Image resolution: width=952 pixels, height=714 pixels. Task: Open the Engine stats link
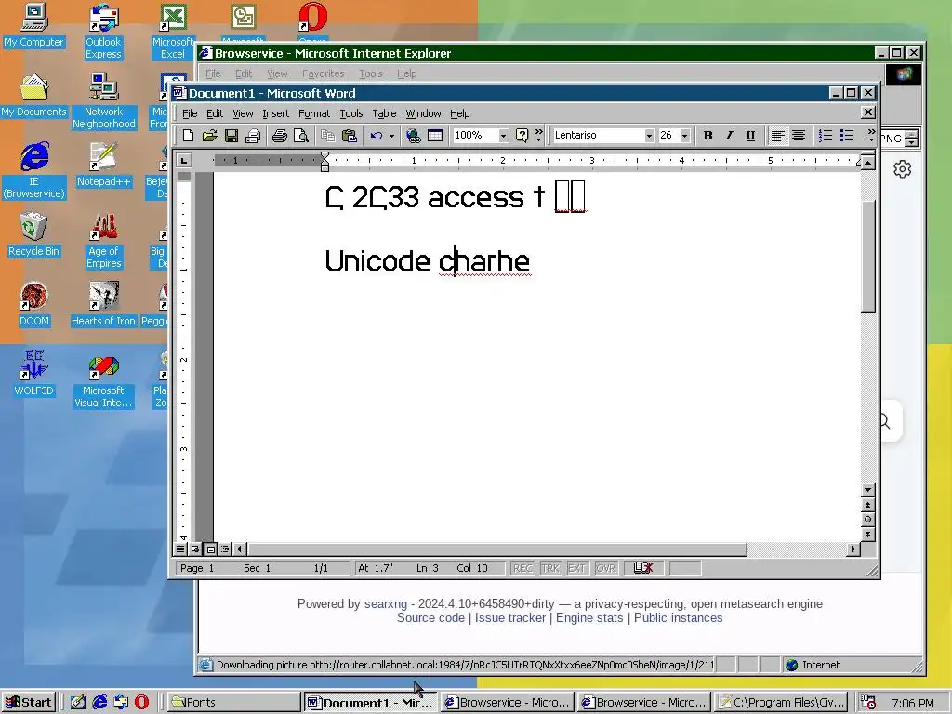(x=588, y=617)
